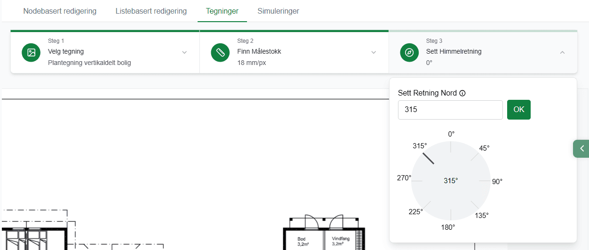Screen dimensions: 589x250
Task: Click the Sett Himmelretning step title
Action: pos(454,51)
